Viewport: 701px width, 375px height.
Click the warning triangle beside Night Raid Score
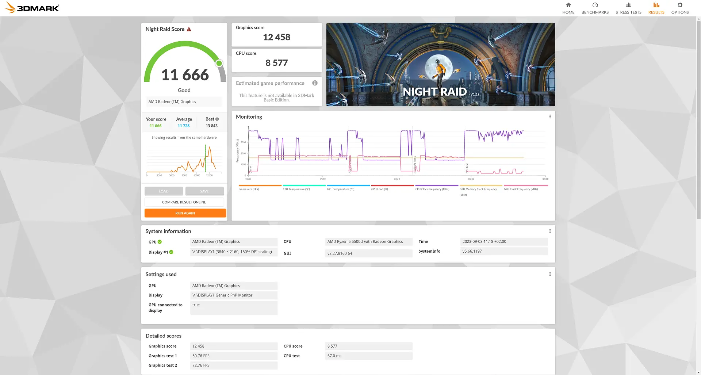[189, 29]
